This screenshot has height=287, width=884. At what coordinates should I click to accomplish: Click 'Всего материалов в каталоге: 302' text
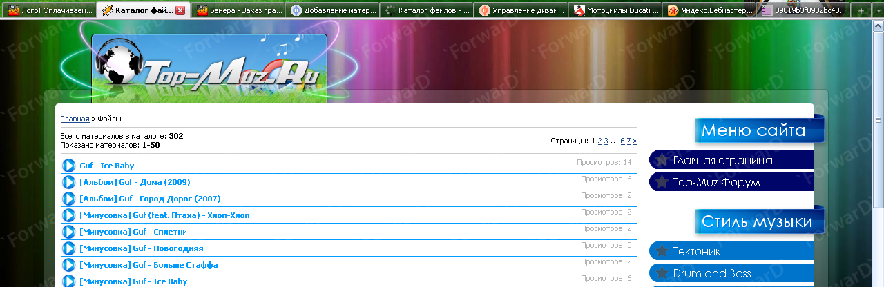click(x=122, y=136)
